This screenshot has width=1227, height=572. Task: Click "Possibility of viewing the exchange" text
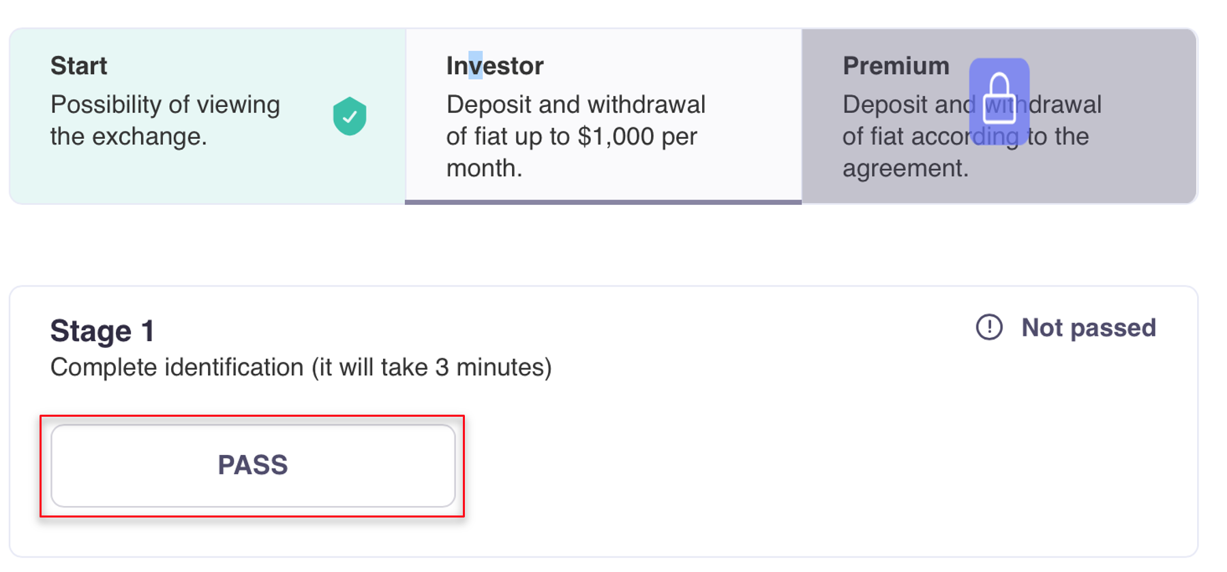point(165,106)
